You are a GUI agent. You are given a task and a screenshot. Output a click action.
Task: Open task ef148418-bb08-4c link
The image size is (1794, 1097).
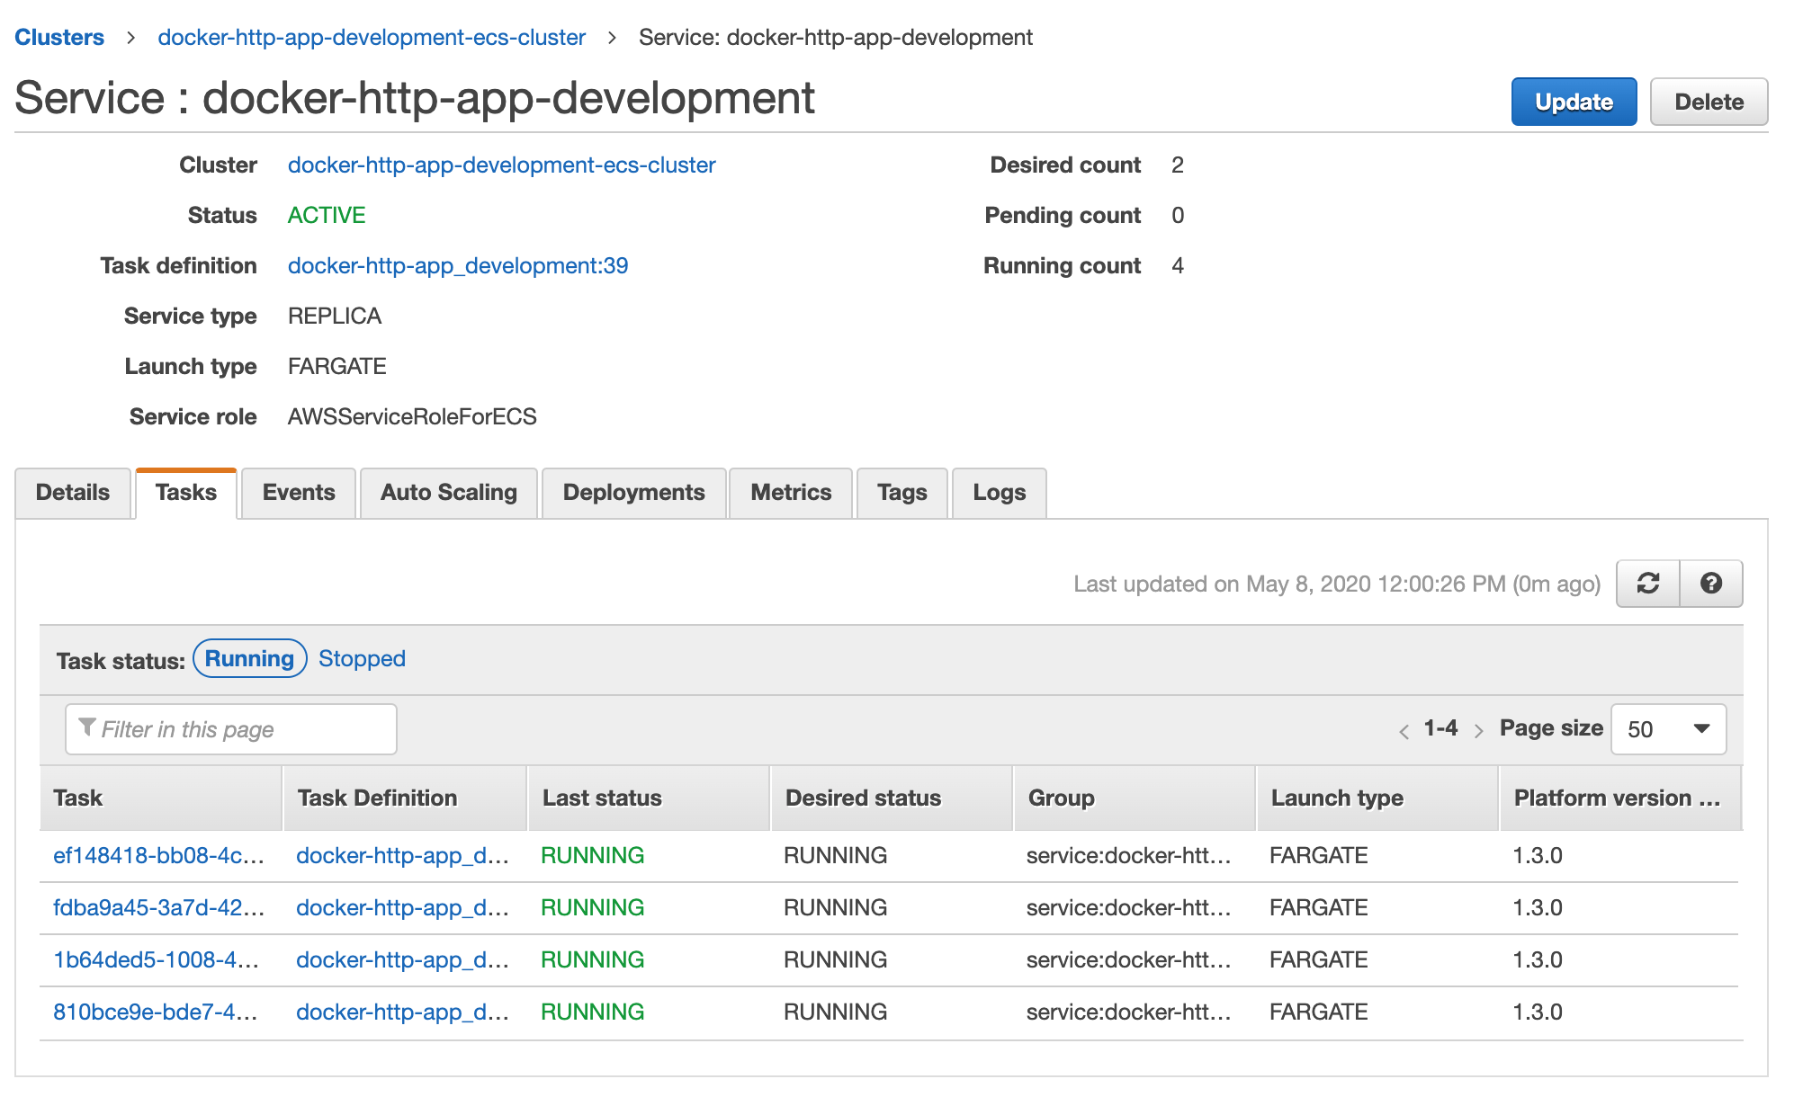(158, 855)
